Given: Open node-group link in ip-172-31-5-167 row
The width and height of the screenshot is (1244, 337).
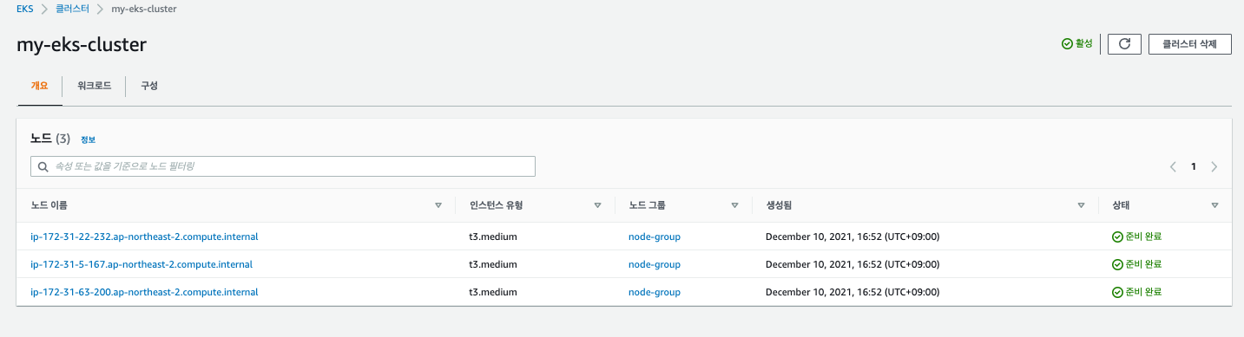Looking at the screenshot, I should click(x=655, y=264).
